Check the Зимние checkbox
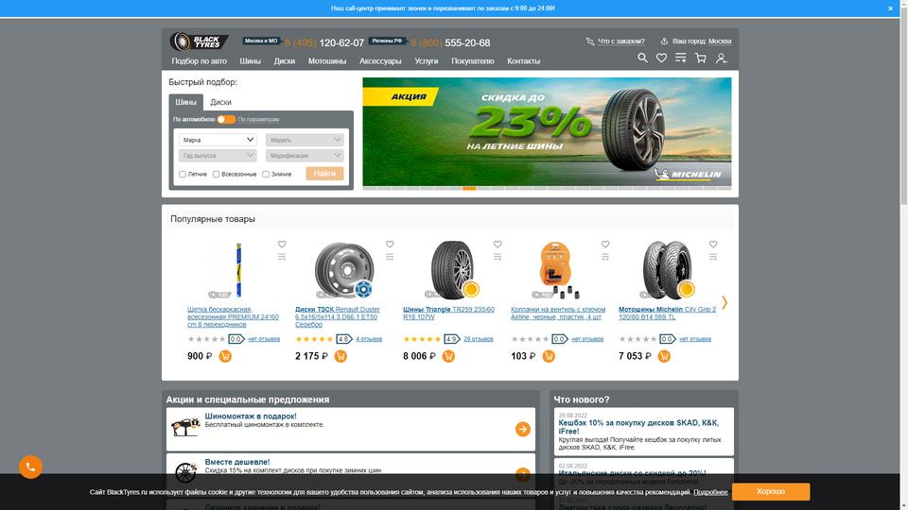This screenshot has height=510, width=908. click(x=266, y=174)
